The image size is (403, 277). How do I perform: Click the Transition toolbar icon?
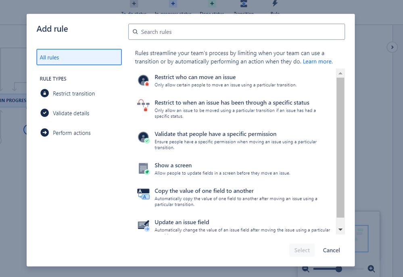tap(244, 4)
